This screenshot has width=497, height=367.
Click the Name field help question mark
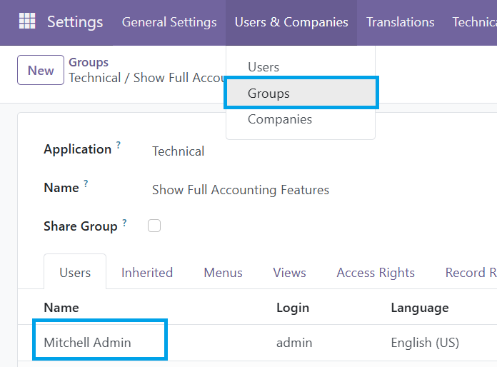pos(86,183)
